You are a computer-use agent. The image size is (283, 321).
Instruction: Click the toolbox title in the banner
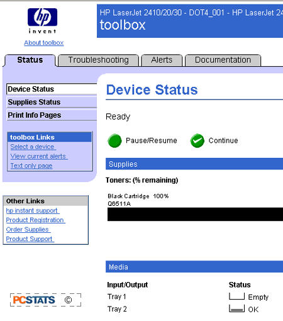(x=123, y=25)
